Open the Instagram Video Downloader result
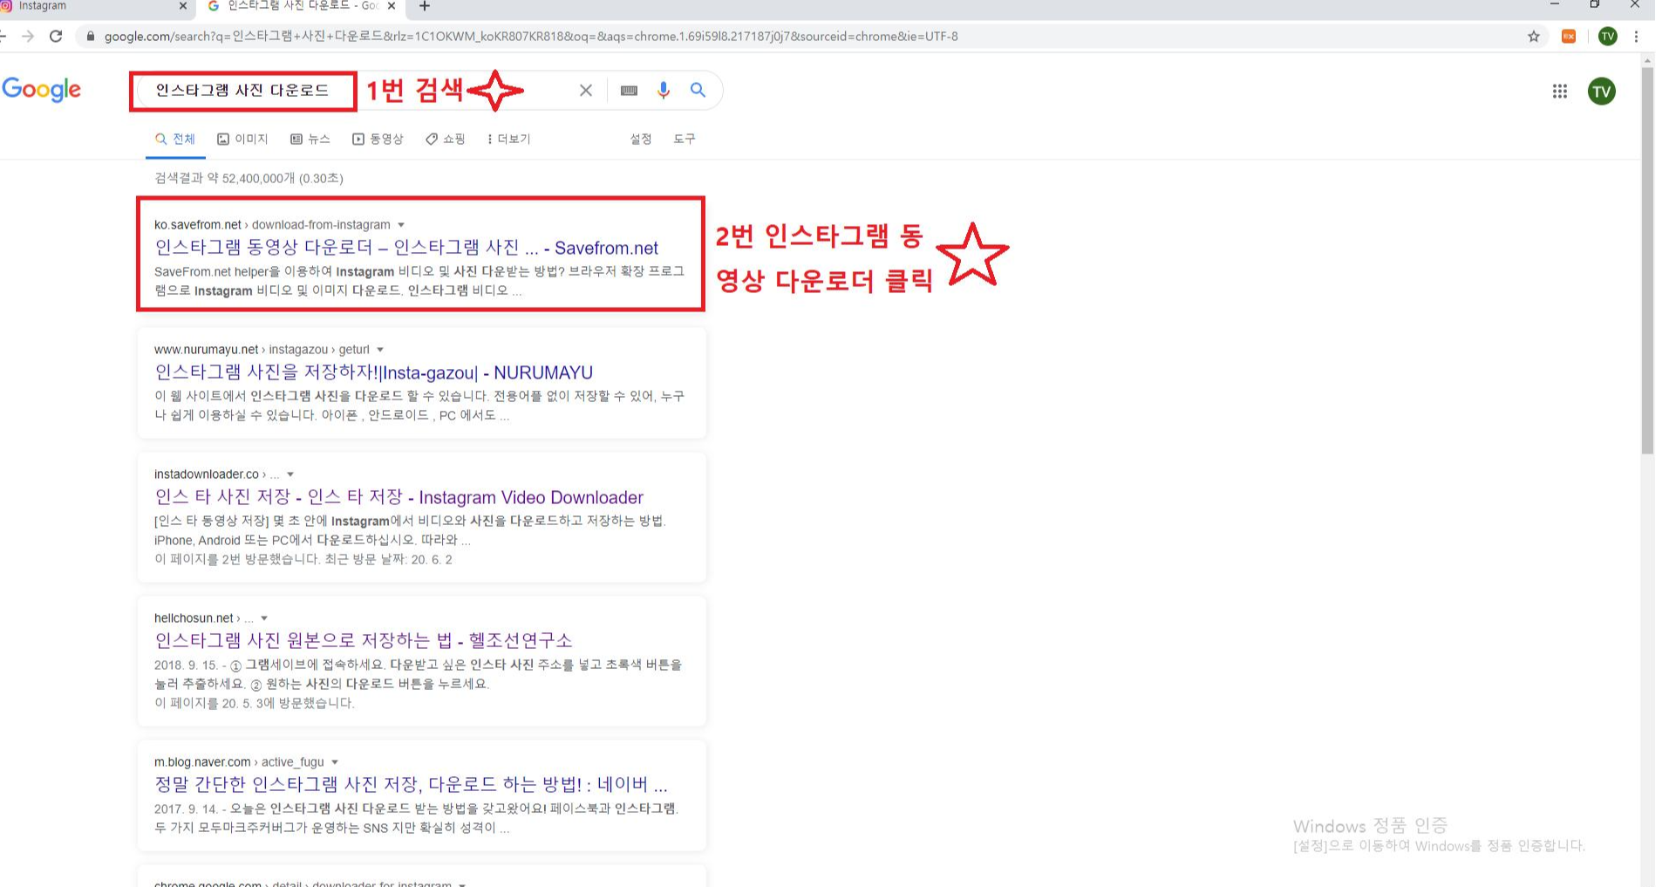Screen dimensions: 1669x887 tap(399, 498)
